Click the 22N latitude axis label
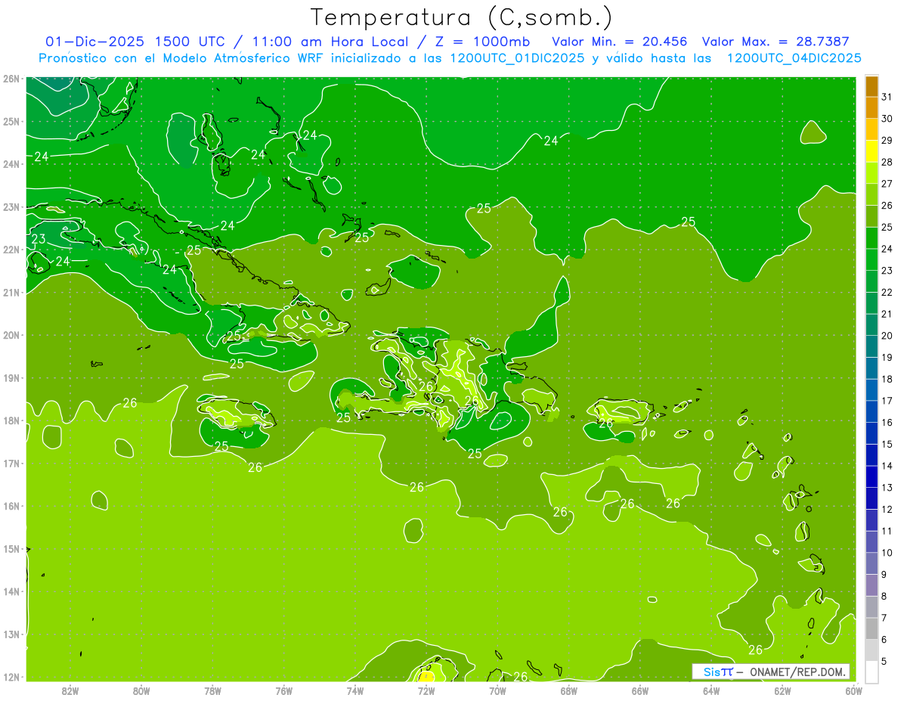Image resolution: width=907 pixels, height=701 pixels. pos(11,250)
